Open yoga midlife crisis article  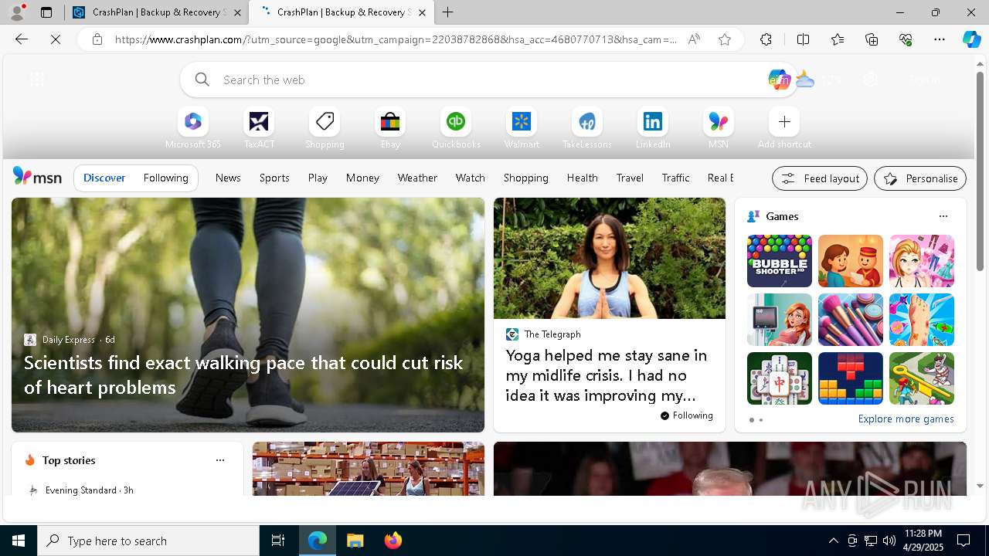point(607,375)
